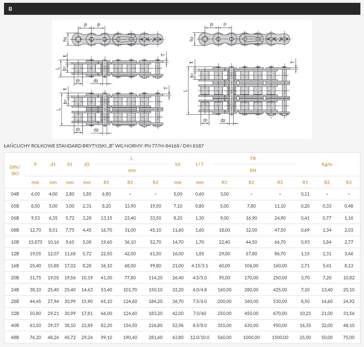Select the 12,70 pitch value for 08B

35,230
